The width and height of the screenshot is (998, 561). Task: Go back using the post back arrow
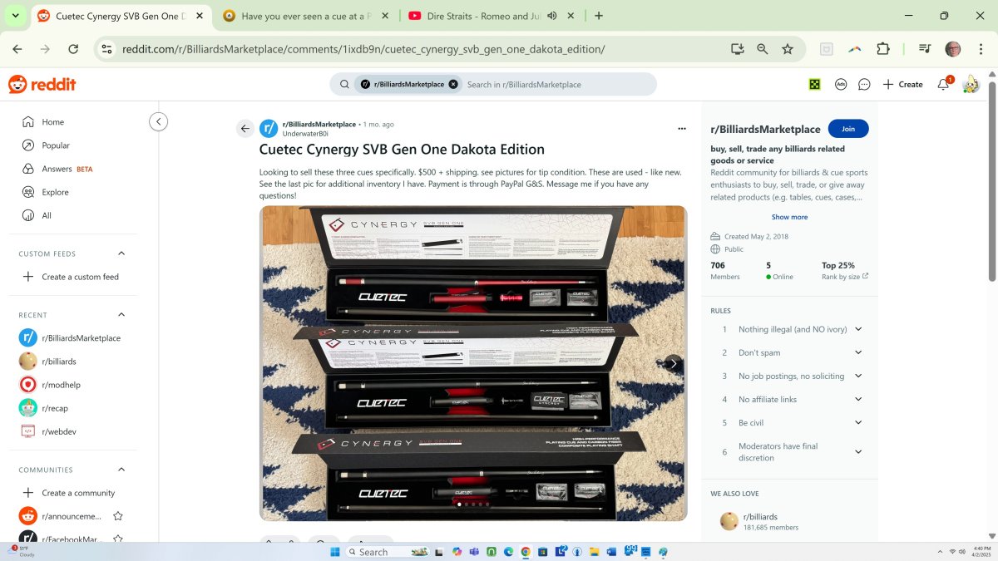pyautogui.click(x=245, y=128)
